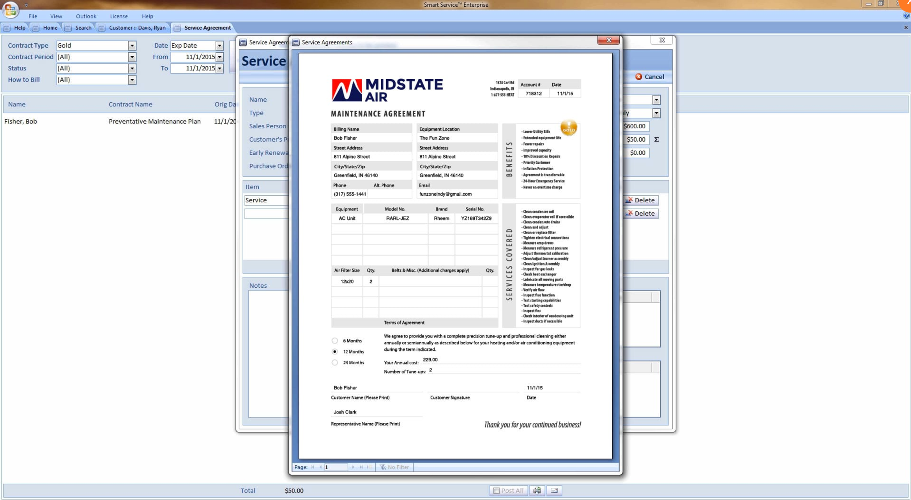Click the Page number input field

335,467
